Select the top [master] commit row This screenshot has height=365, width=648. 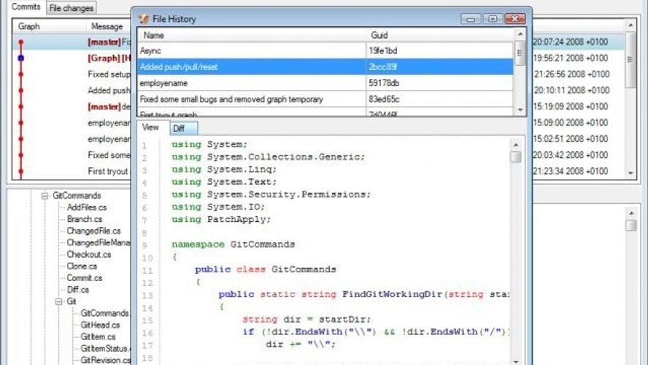(x=72, y=42)
